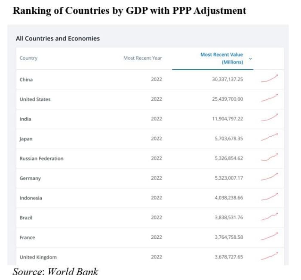Click the Most Recent Year header

(x=142, y=58)
